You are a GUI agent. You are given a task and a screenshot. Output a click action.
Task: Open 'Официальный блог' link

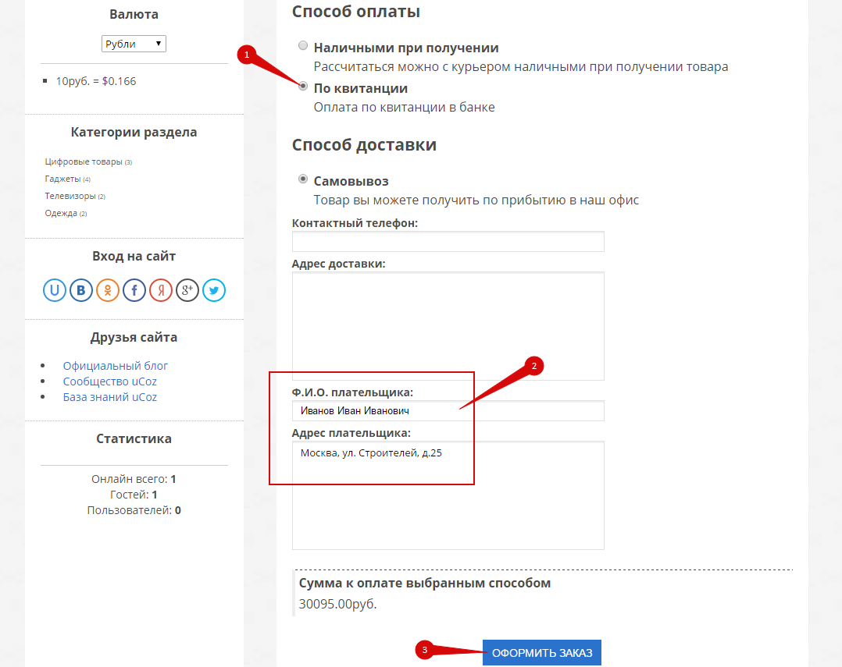point(116,366)
